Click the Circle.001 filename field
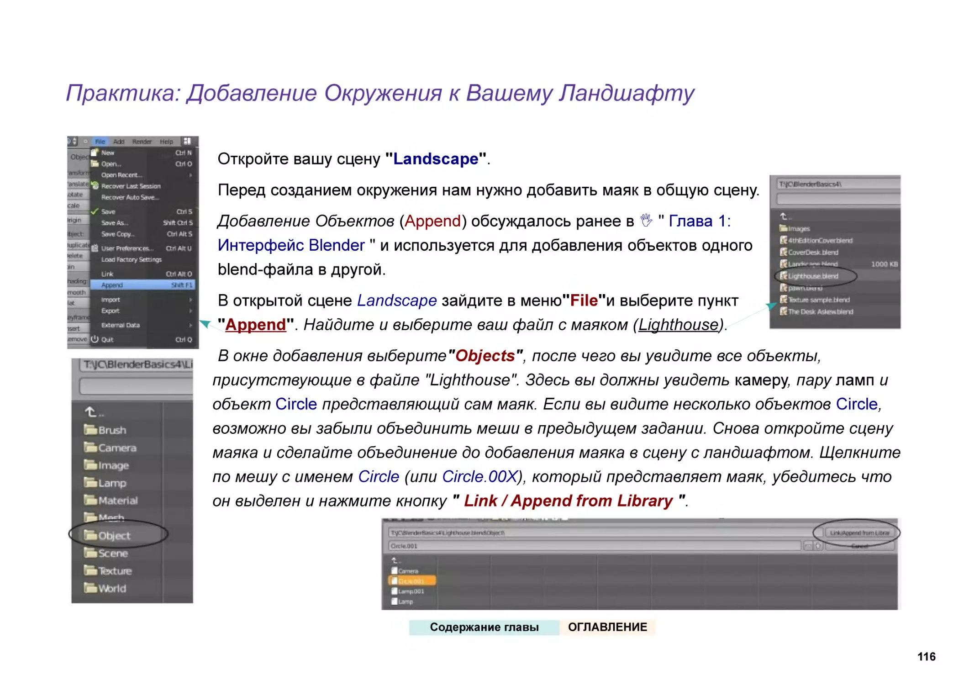The width and height of the screenshot is (969, 685). tap(595, 546)
